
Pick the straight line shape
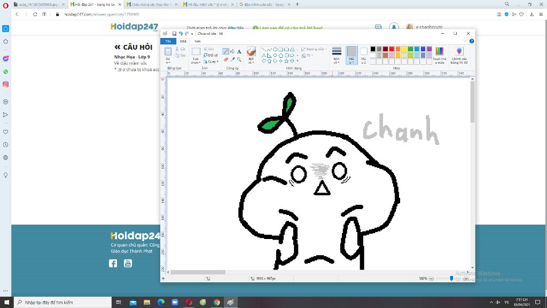coord(263,50)
